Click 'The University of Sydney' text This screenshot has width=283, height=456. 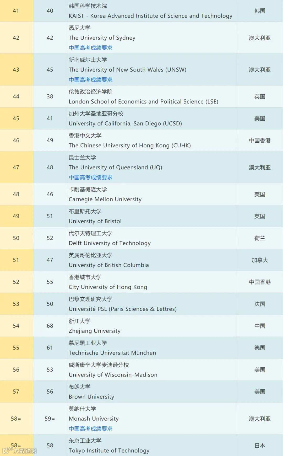102,38
